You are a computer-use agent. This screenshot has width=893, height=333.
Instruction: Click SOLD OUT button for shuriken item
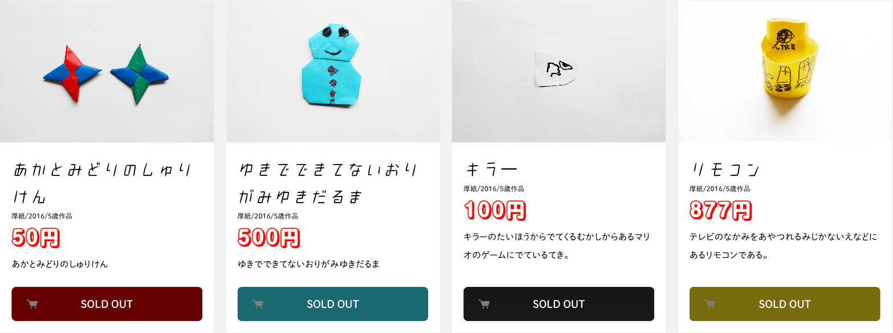107,304
